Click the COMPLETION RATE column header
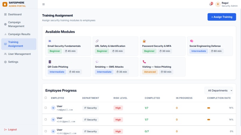Image resolution: width=241 pixels, height=135 pixels. coord(219,98)
